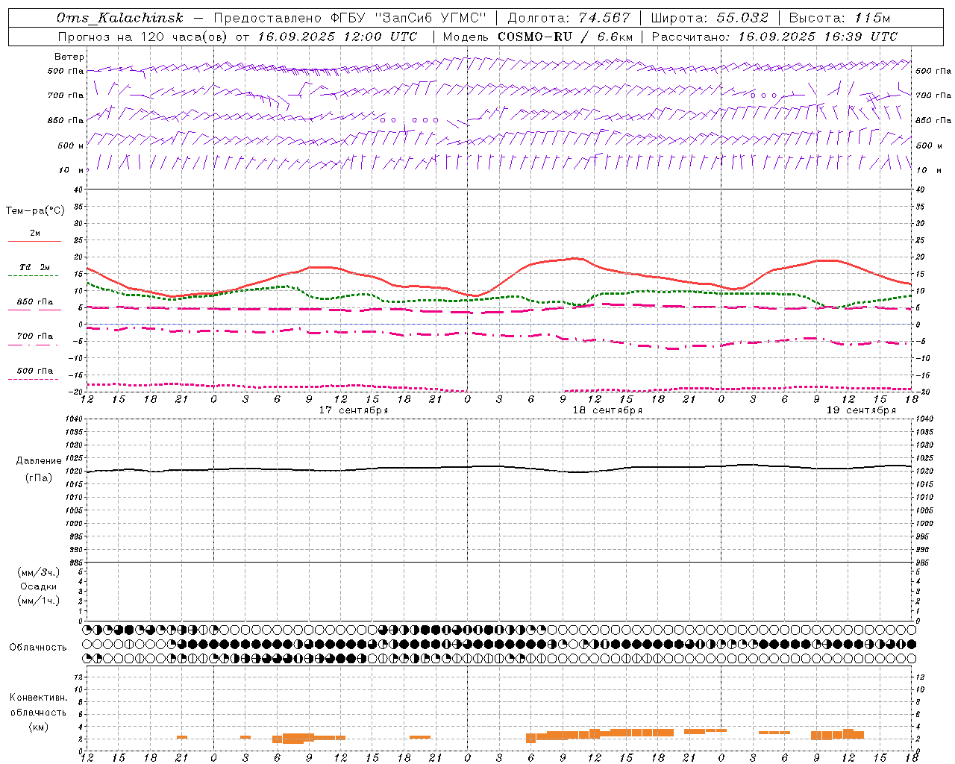Click the 'Долгота: 74.567' longitude value
Image resolution: width=955 pixels, height=764 pixels.
pos(569,18)
